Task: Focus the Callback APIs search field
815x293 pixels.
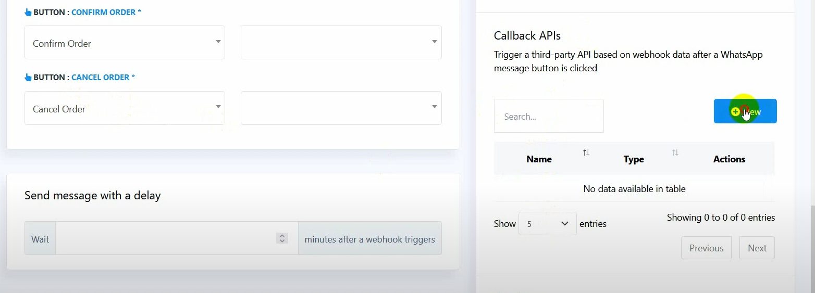Action: point(548,116)
